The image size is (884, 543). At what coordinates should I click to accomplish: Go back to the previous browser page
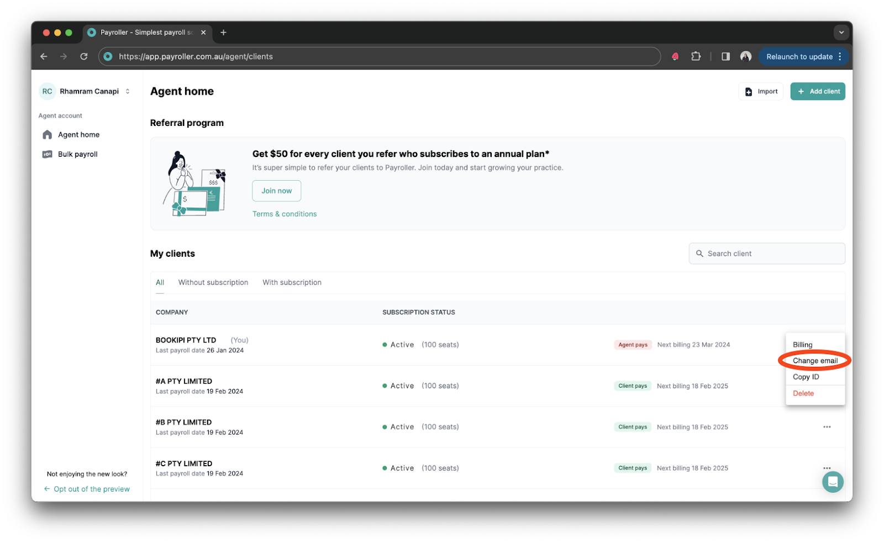pos(44,56)
